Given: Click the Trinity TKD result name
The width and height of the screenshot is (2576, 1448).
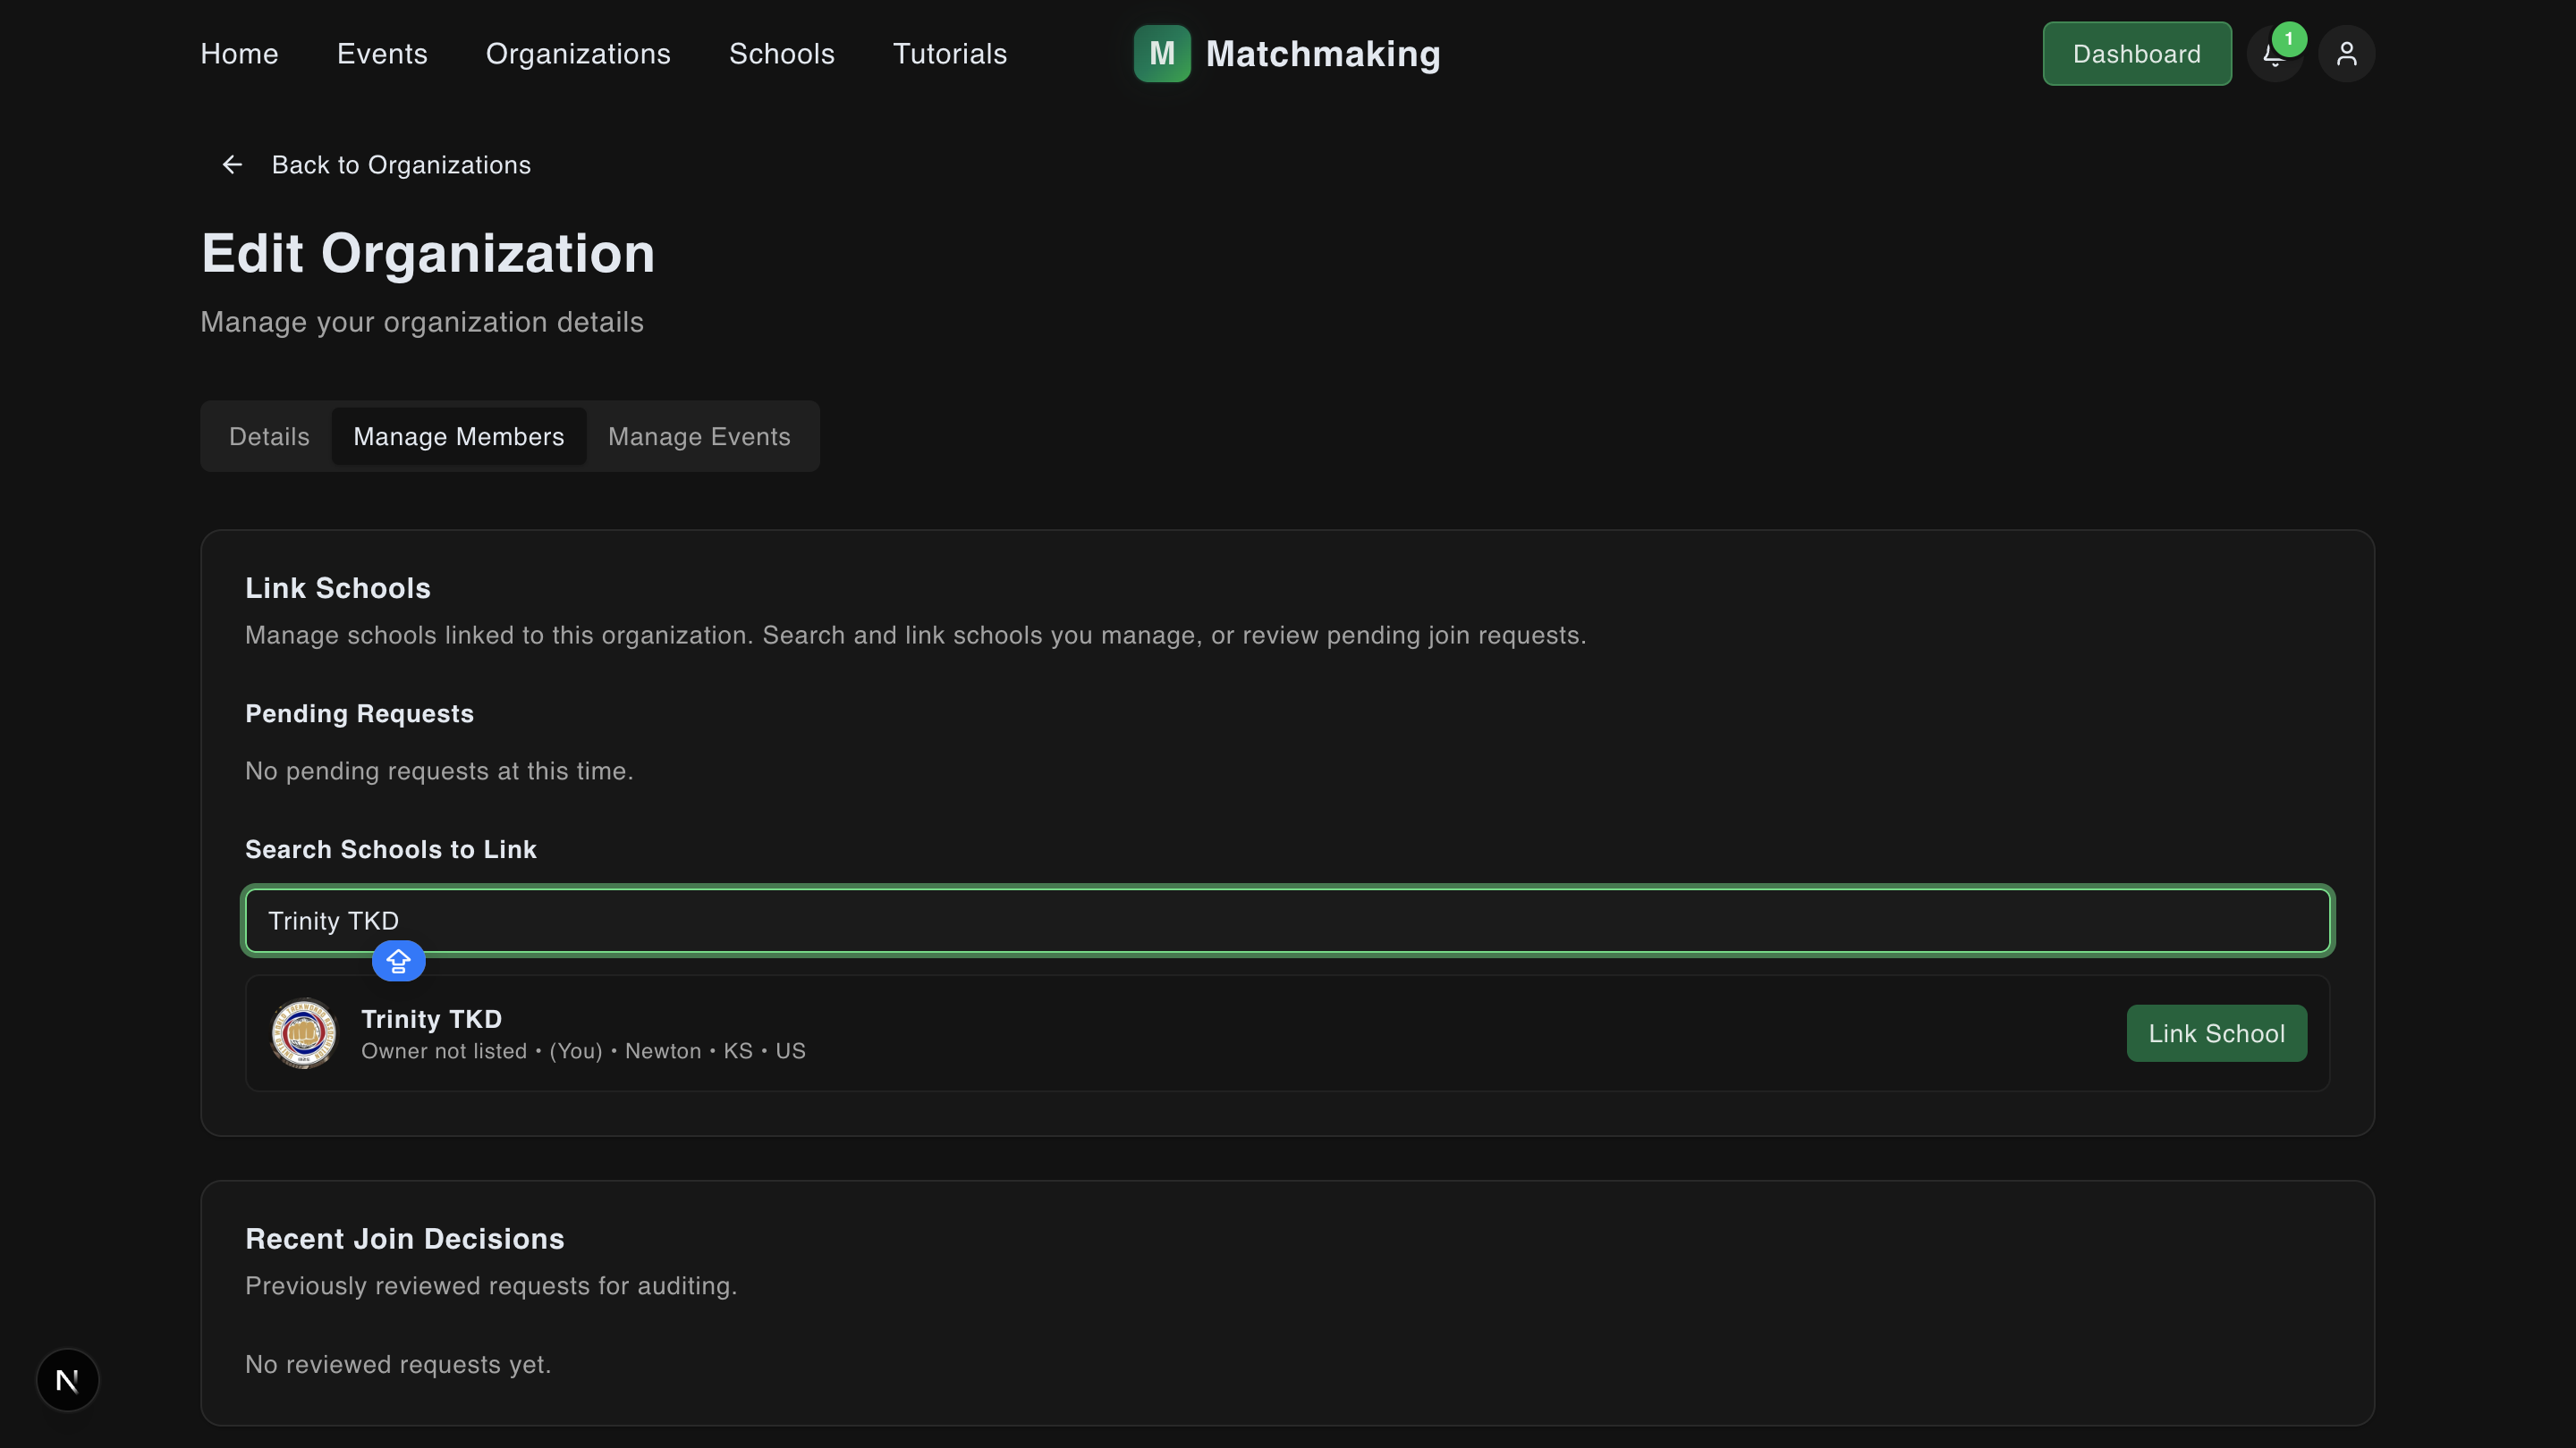Looking at the screenshot, I should 431,1019.
